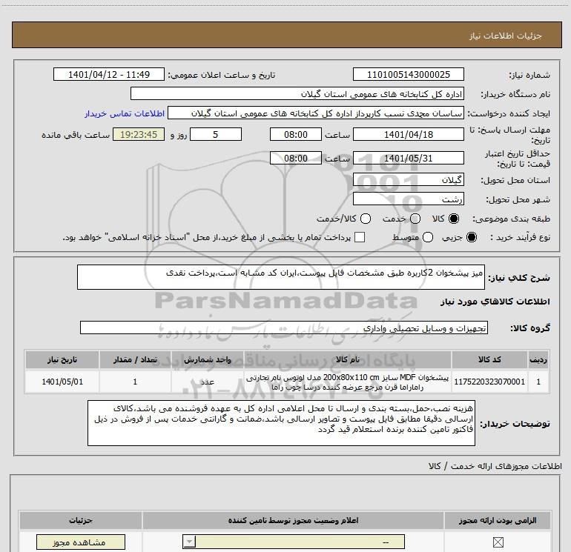Click the جزئیات column header in permits table
Image resolution: width=571 pixels, height=552 pixels.
81,520
